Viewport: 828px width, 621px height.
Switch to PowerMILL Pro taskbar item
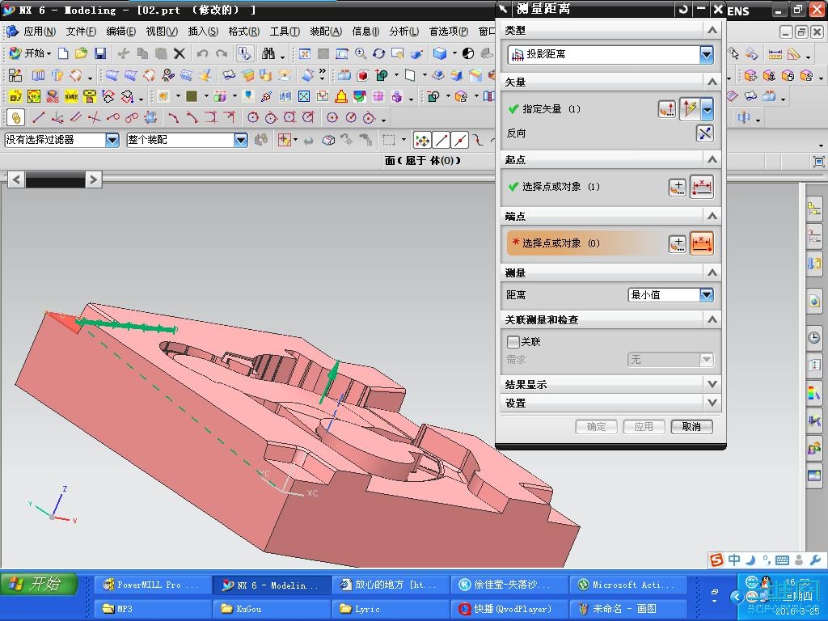tap(152, 585)
